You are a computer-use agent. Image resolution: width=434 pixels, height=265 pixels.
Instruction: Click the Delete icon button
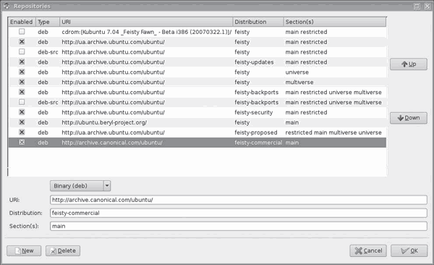[63, 251]
